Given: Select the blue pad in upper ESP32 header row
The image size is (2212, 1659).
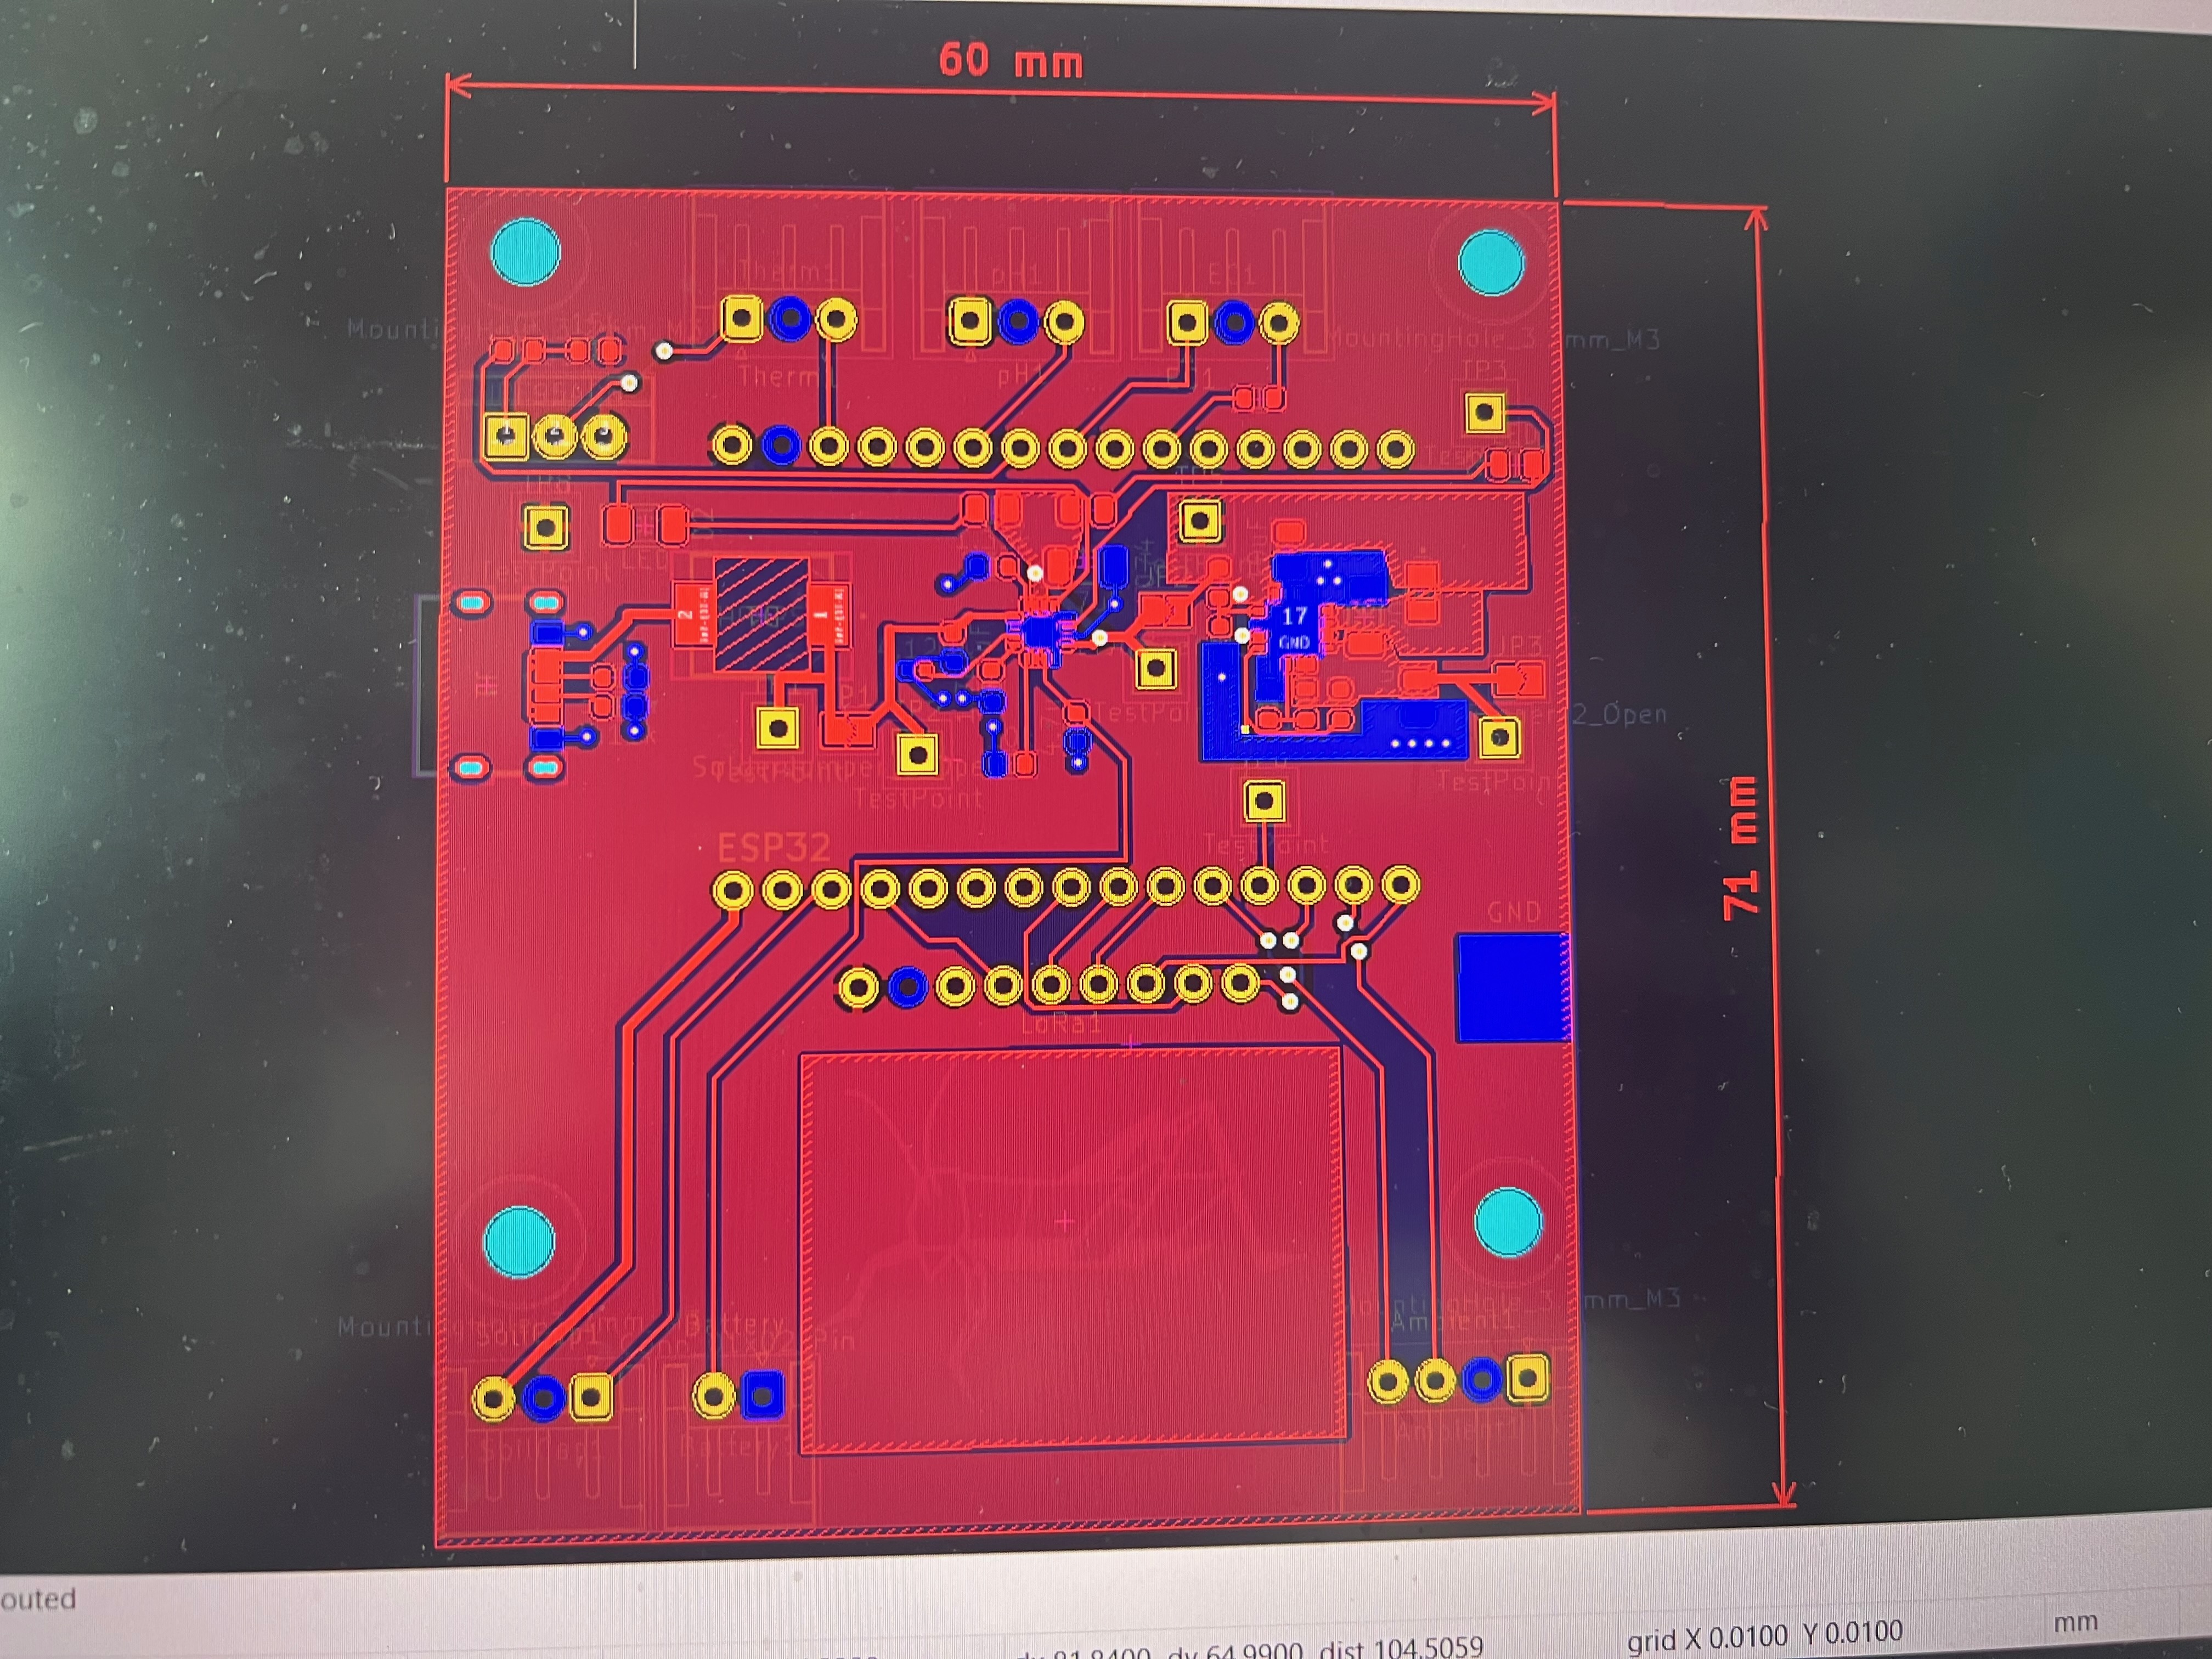Looking at the screenshot, I should coord(781,446).
